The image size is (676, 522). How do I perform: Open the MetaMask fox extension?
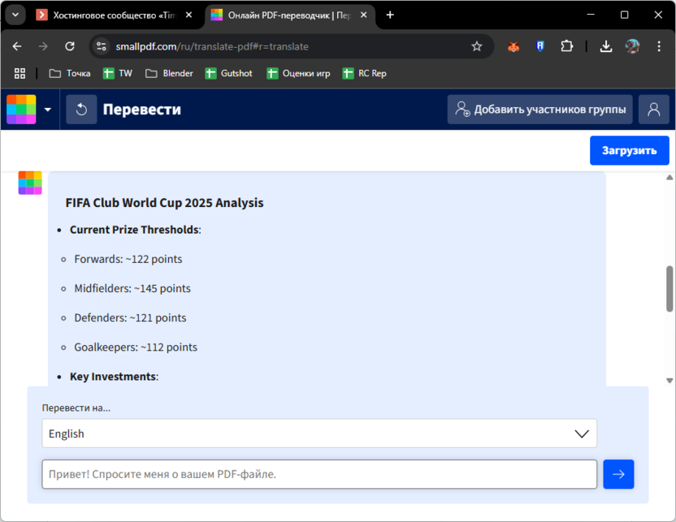tap(513, 46)
